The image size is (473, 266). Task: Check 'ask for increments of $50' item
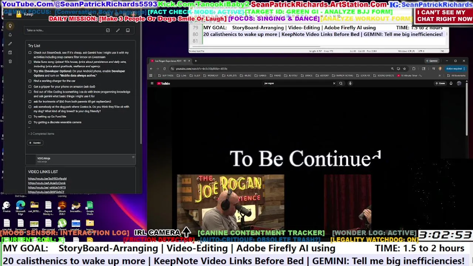(x=30, y=102)
